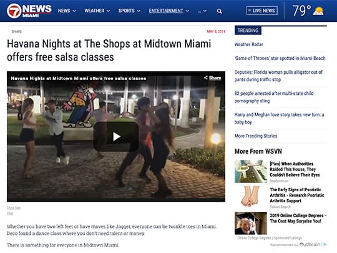Expand the more menu ellipsis
This screenshot has width=337, height=253.
[202, 11]
